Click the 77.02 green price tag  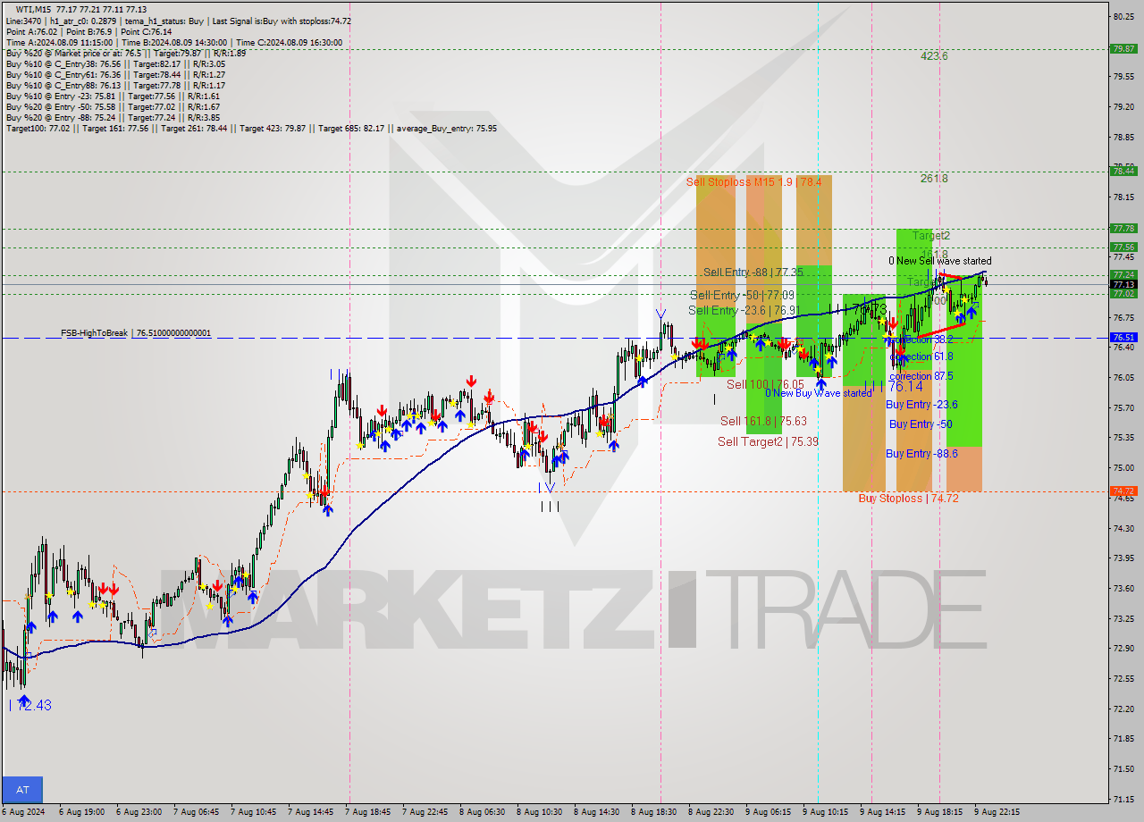tap(1123, 294)
